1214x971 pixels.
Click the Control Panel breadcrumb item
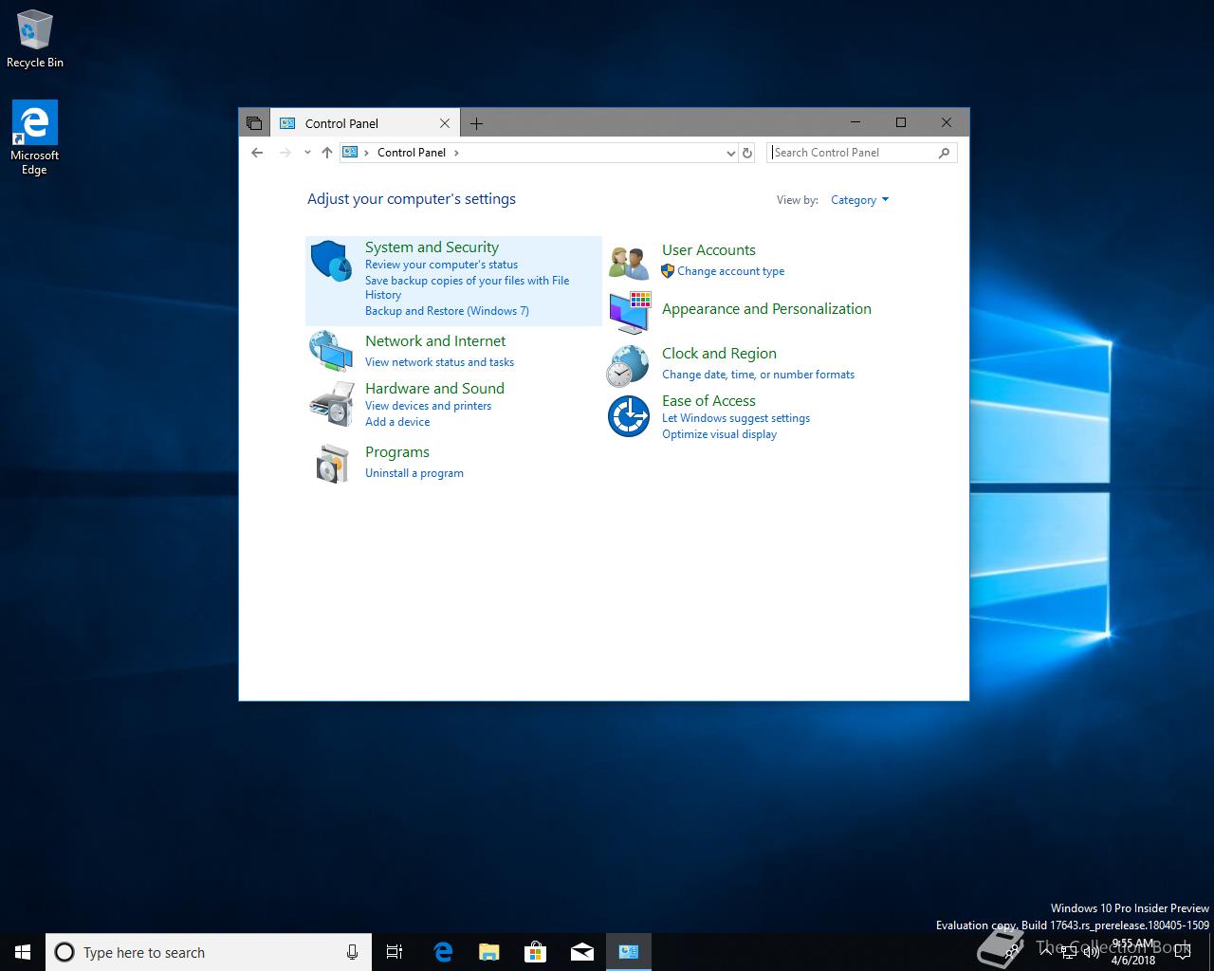[412, 153]
